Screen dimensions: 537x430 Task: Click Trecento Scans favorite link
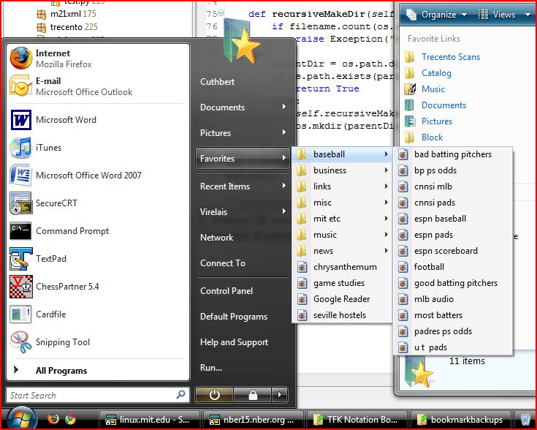[x=451, y=57]
